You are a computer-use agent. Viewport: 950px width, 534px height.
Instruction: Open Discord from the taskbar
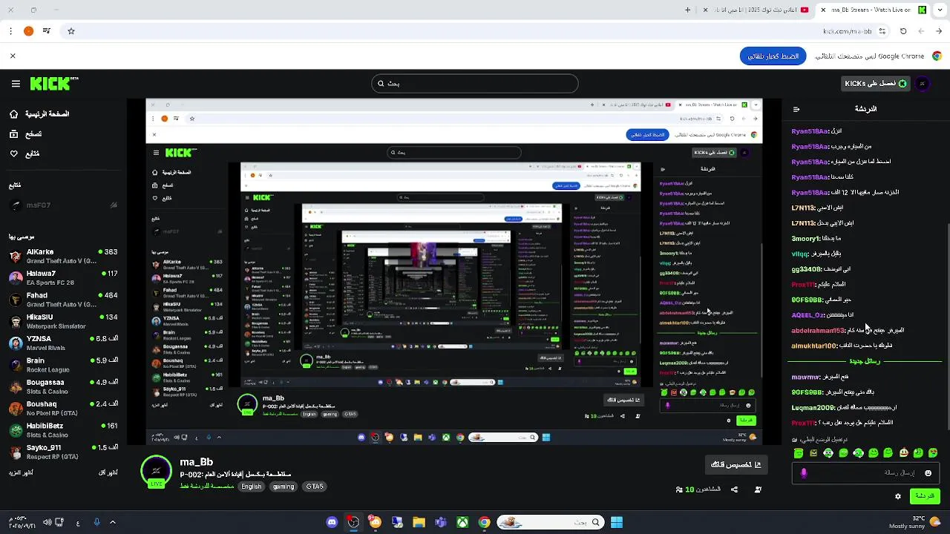pos(332,522)
